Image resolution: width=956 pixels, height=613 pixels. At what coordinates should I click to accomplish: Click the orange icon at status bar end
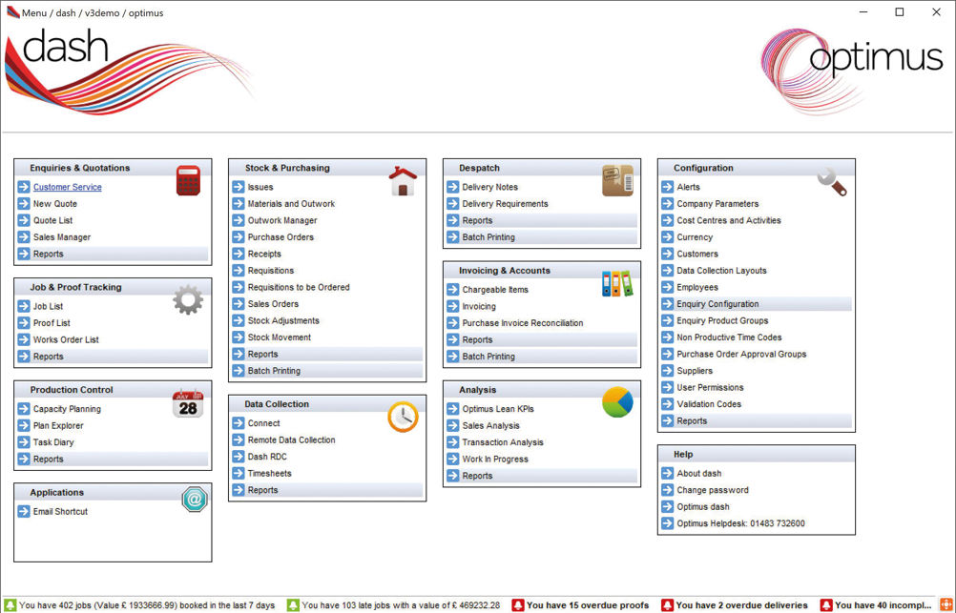tap(946, 605)
